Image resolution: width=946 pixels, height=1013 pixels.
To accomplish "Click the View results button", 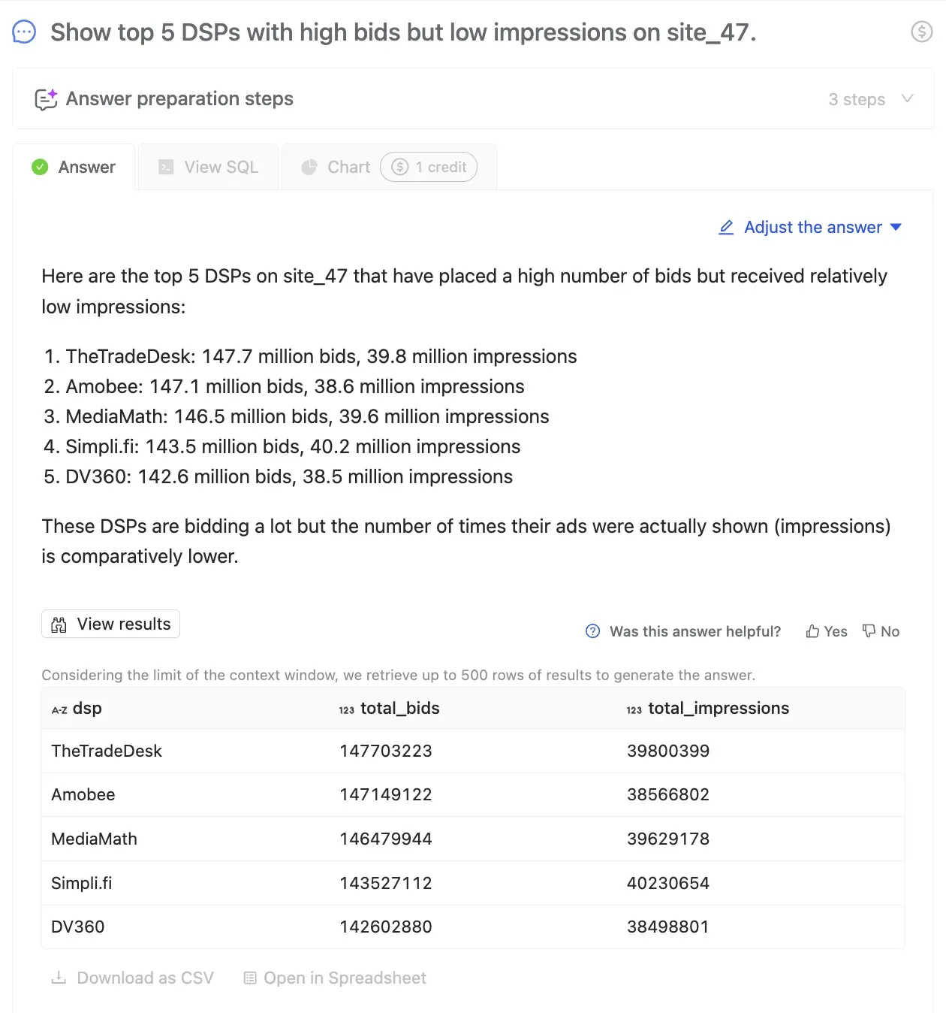I will tap(110, 624).
